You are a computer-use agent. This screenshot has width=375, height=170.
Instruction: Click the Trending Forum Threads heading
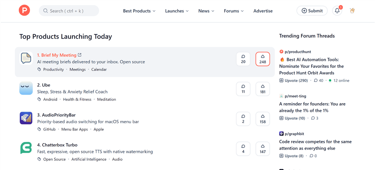[307, 36]
